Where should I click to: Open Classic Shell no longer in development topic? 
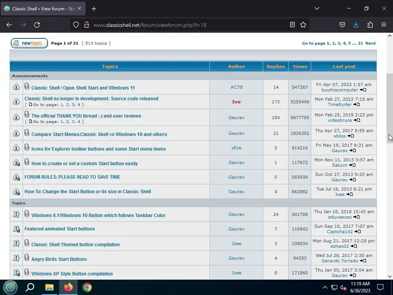[91, 99]
